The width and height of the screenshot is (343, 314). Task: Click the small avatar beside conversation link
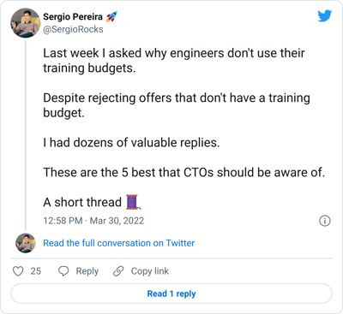pos(26,243)
